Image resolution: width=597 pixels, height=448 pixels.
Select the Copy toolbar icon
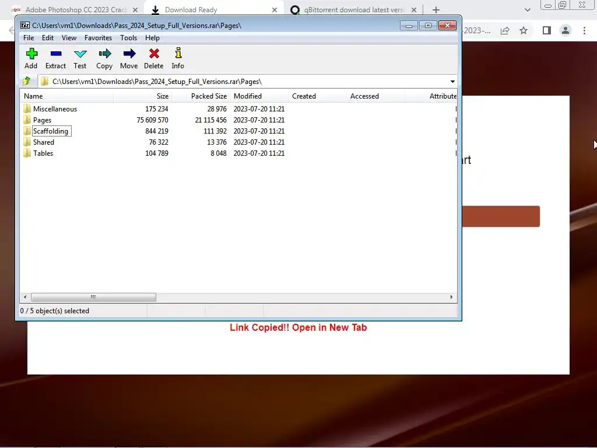point(105,54)
